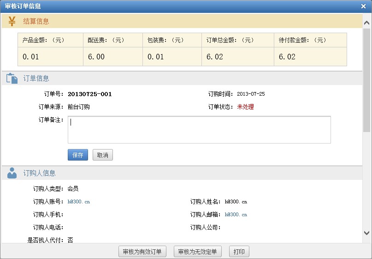The image size is (372, 259).
Task: Click the person icon beside 订购人信息
Action: (x=12, y=173)
